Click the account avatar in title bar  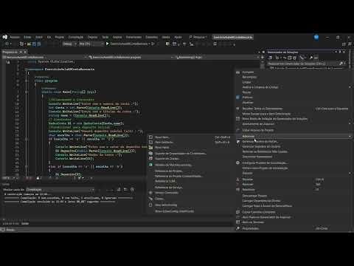click(x=316, y=37)
